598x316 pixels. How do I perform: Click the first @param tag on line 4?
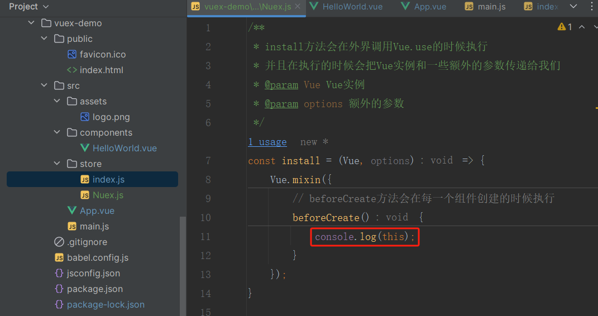[x=281, y=85]
